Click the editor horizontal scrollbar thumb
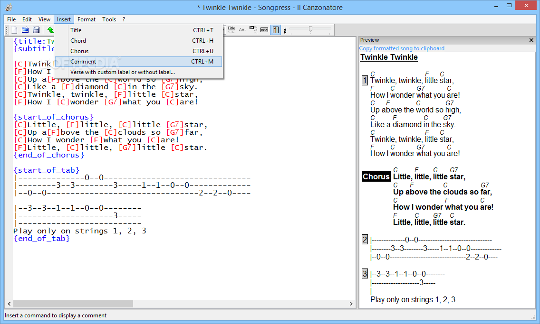The image size is (540, 324). coord(73,304)
